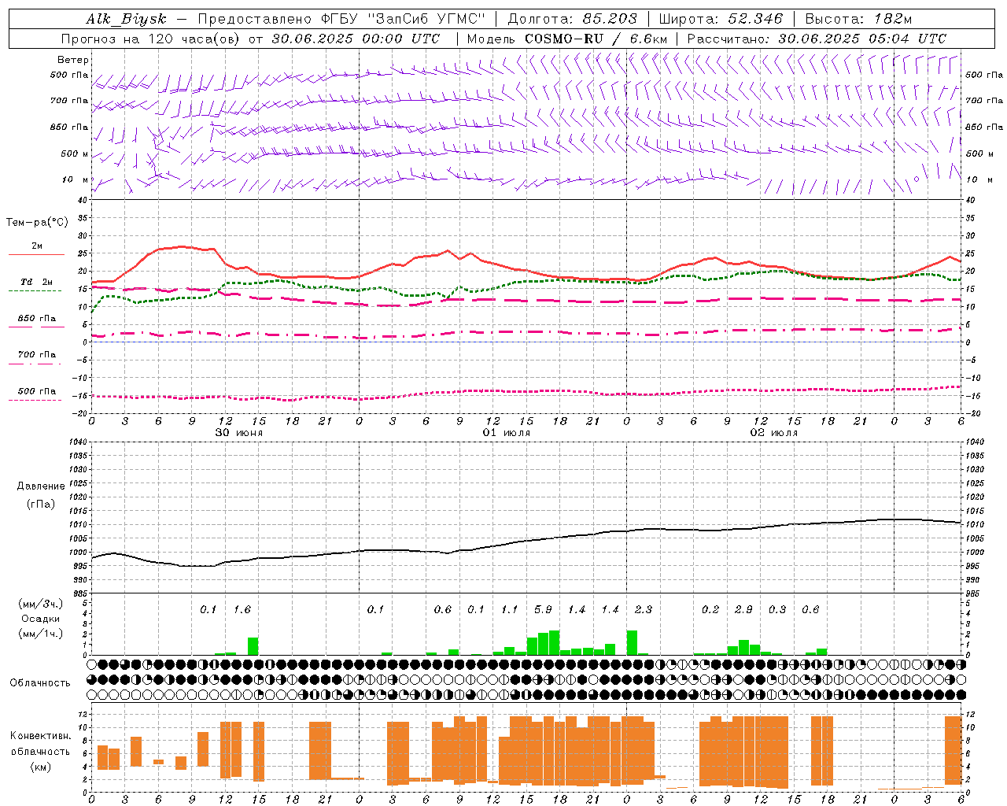
Task: Click the date label "30 июня"
Action: click(x=239, y=433)
